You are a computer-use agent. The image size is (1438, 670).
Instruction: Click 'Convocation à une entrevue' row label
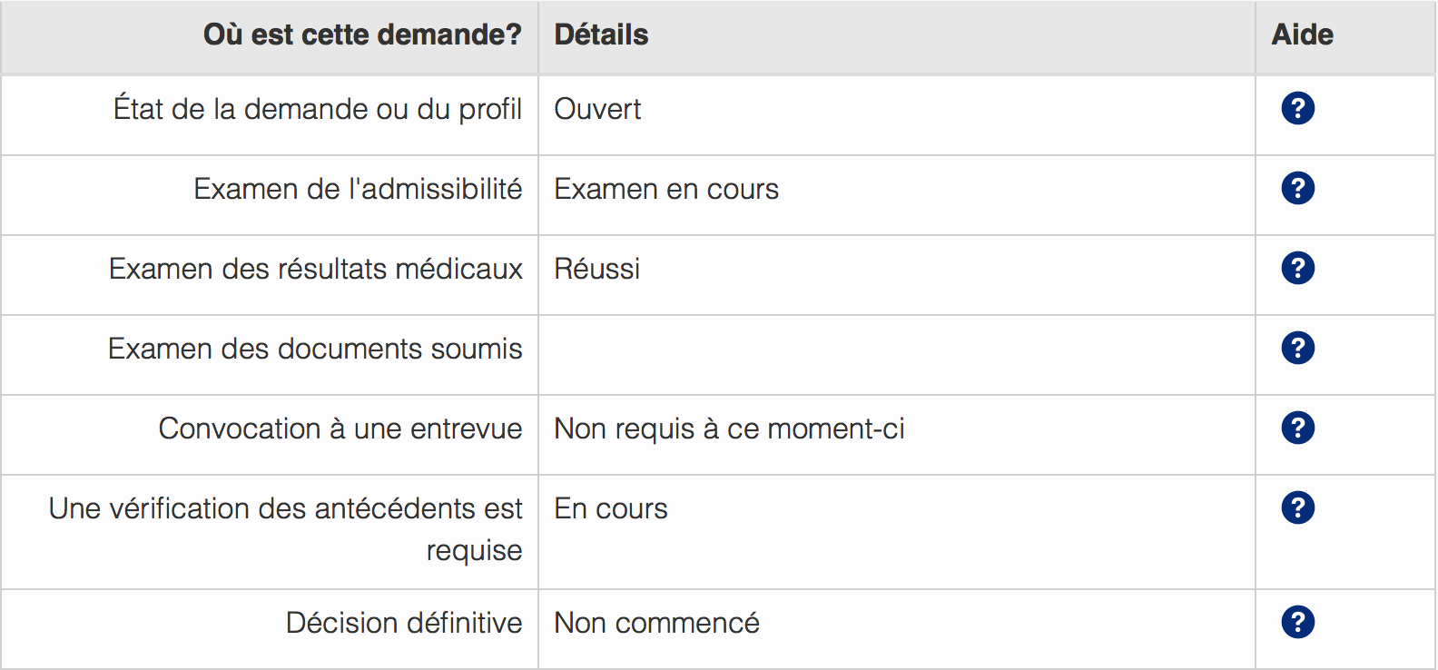340,429
